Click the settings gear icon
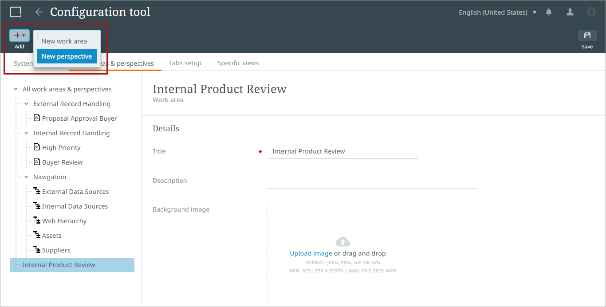Screen dimensions: 606x307 click(591, 12)
